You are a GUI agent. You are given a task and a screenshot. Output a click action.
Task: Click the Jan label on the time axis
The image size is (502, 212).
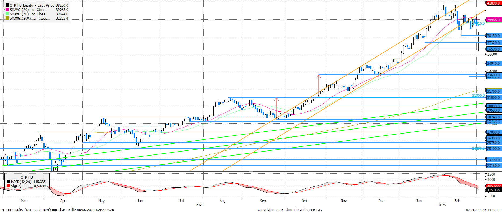[419, 201]
